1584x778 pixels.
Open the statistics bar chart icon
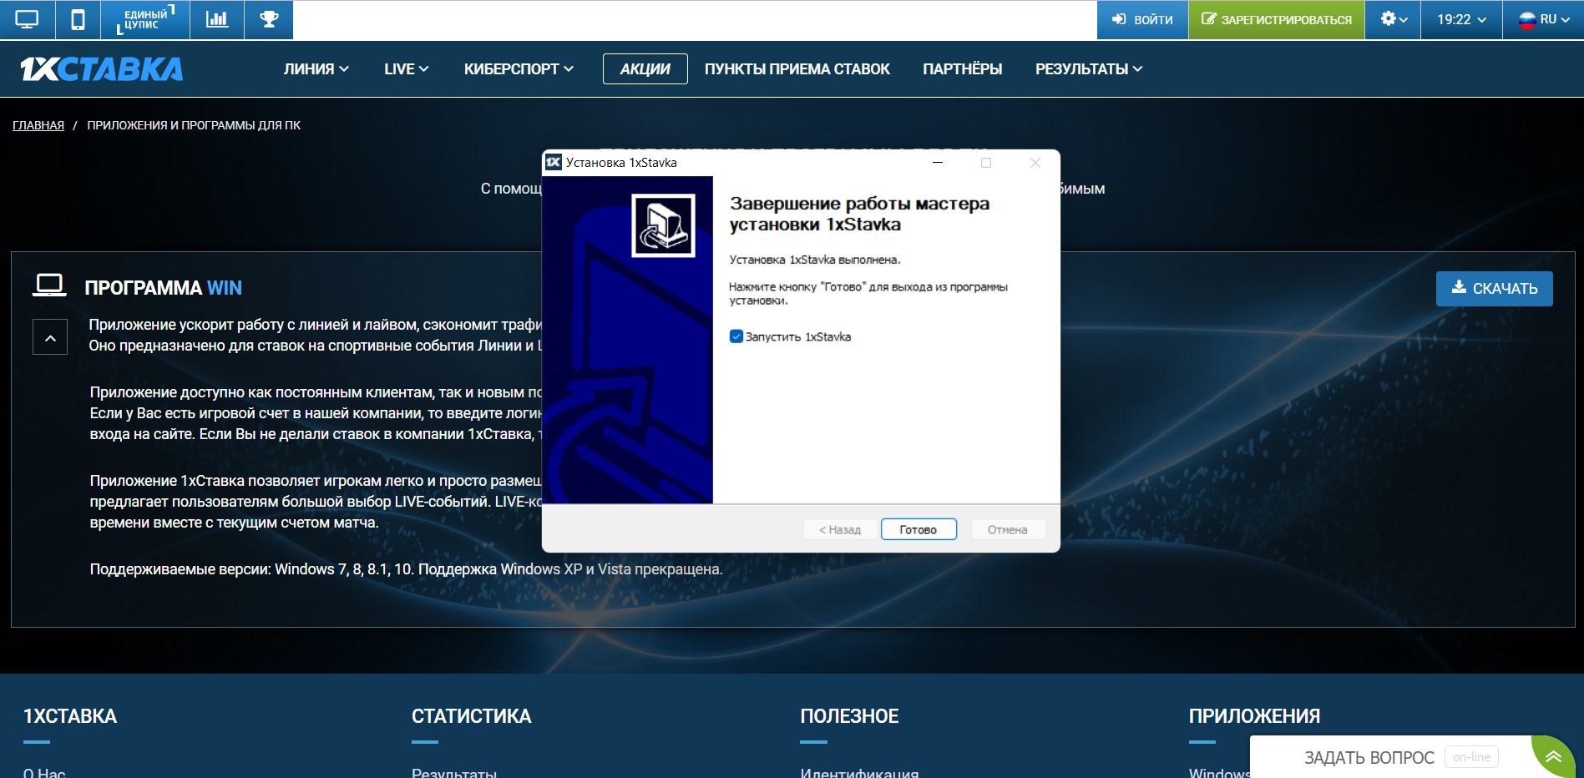217,19
